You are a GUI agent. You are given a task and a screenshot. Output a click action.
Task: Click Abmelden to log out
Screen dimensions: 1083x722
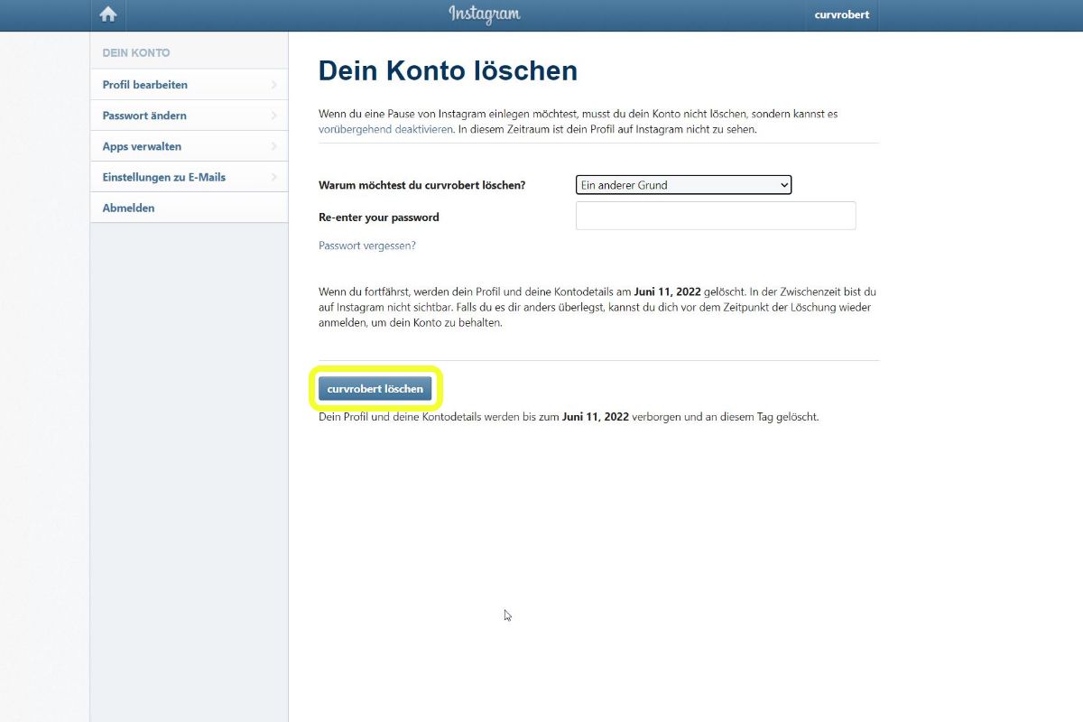coord(128,208)
